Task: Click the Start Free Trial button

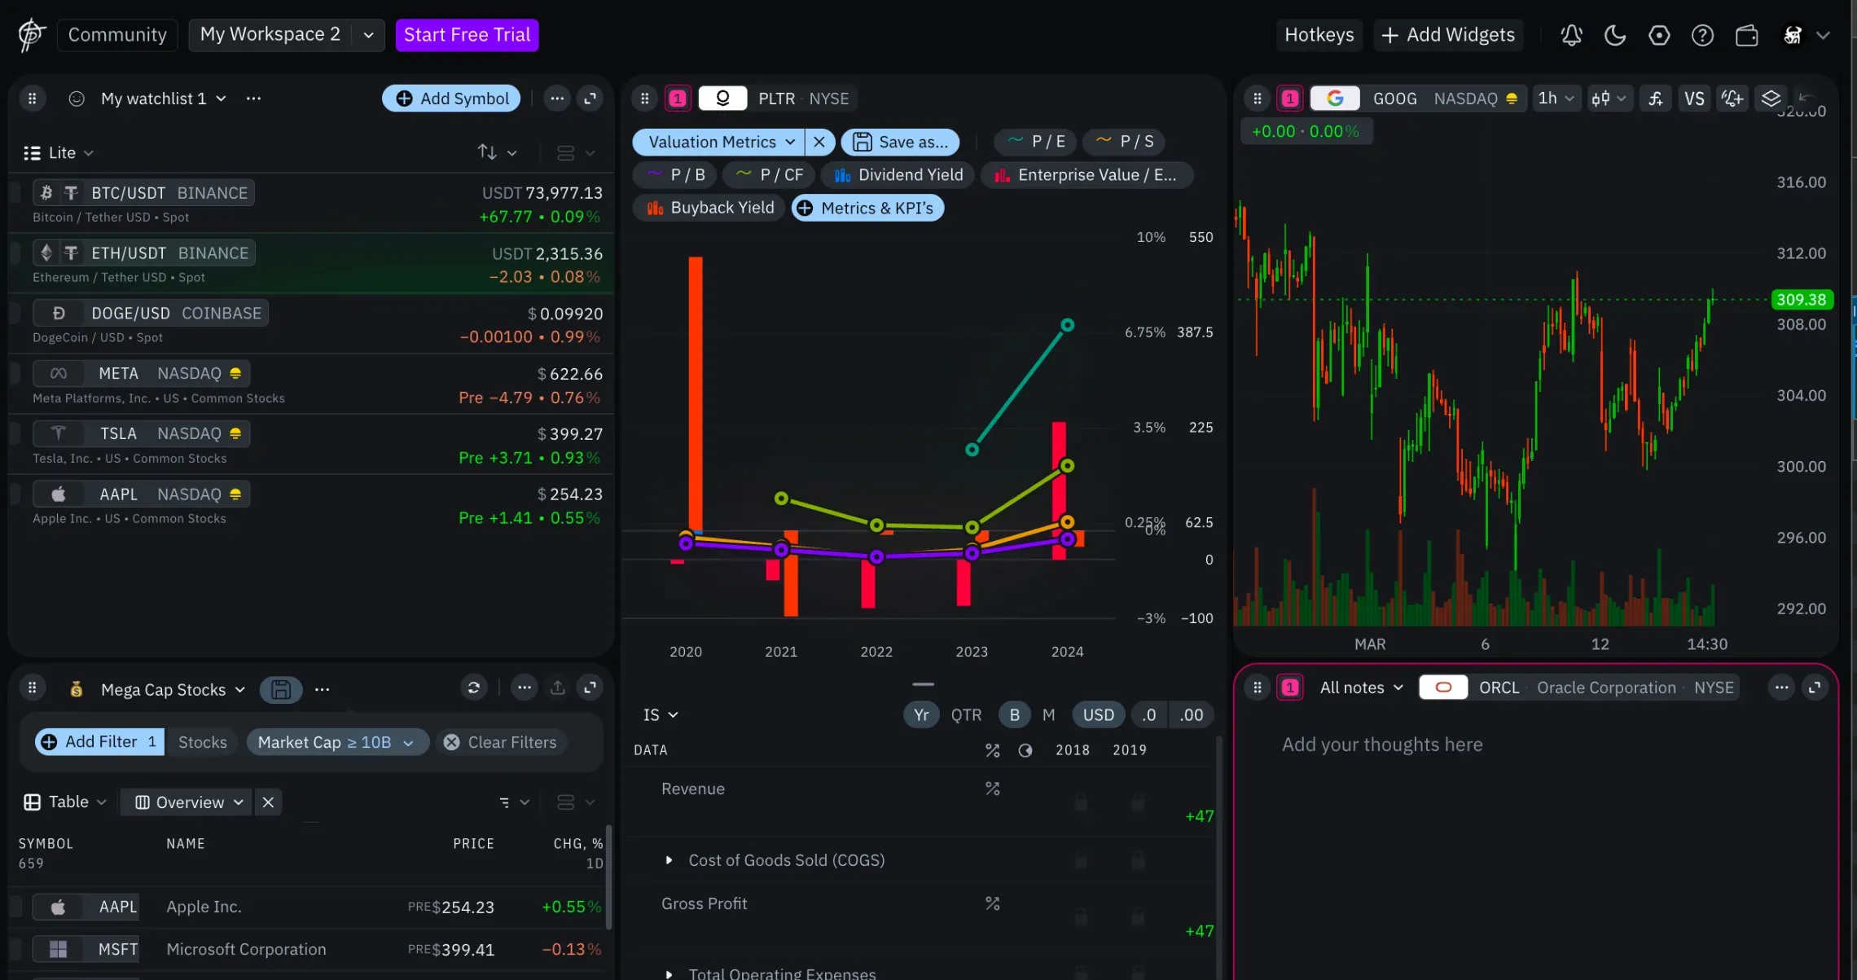Action: click(x=467, y=35)
